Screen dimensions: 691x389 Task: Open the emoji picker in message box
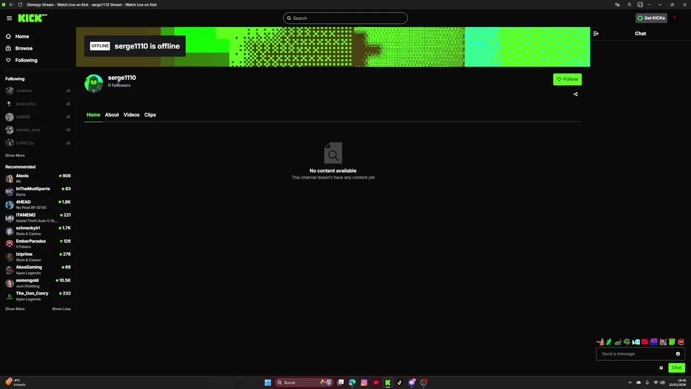(x=678, y=354)
